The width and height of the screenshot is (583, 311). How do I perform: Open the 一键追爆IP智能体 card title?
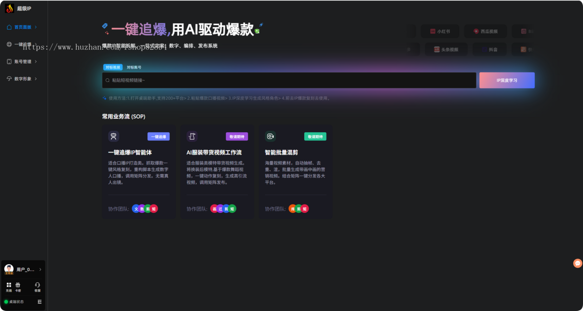tap(130, 152)
